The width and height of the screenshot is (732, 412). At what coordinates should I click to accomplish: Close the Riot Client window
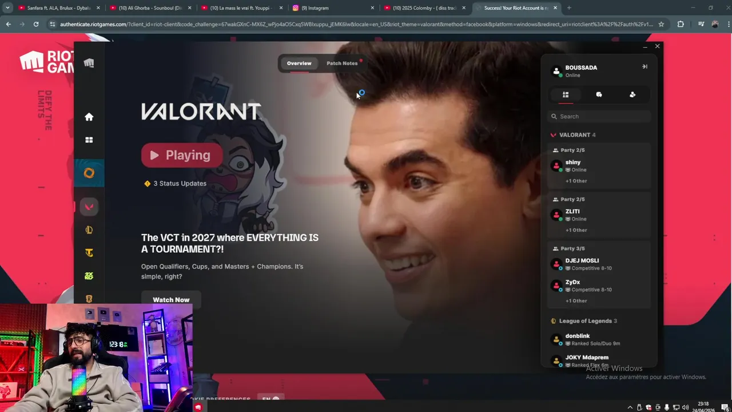(657, 46)
